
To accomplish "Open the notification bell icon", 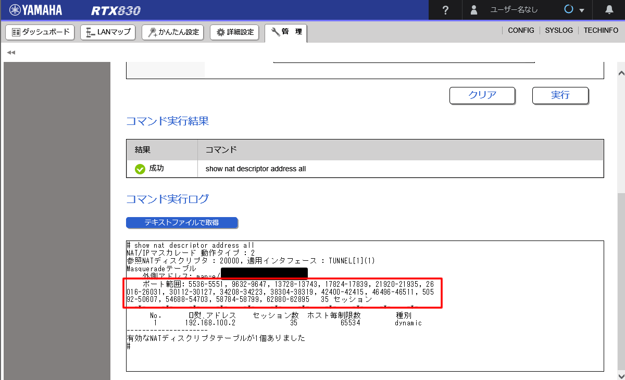I will pyautogui.click(x=609, y=10).
